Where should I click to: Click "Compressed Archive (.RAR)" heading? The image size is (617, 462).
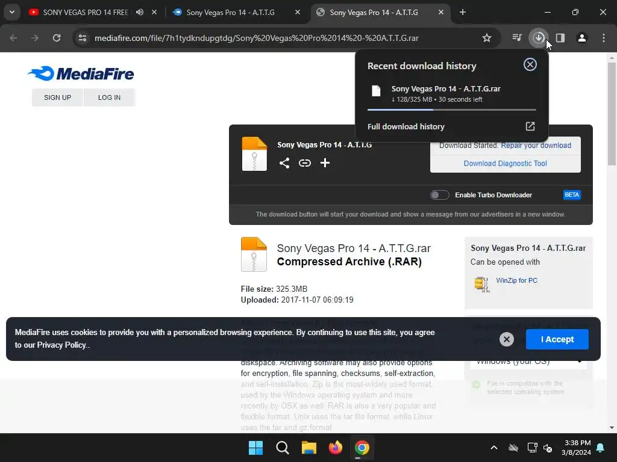(349, 262)
